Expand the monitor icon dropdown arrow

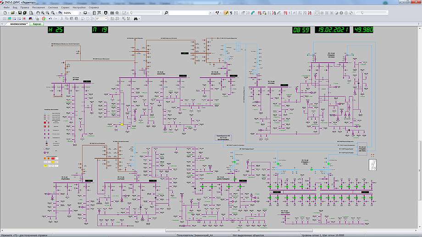(x=89, y=13)
